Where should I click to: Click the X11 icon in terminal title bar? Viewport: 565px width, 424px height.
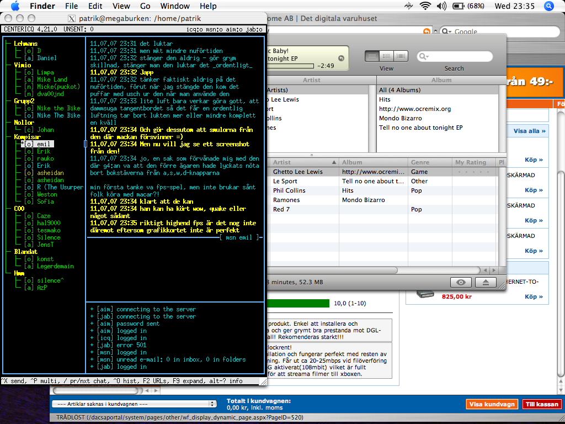point(72,18)
